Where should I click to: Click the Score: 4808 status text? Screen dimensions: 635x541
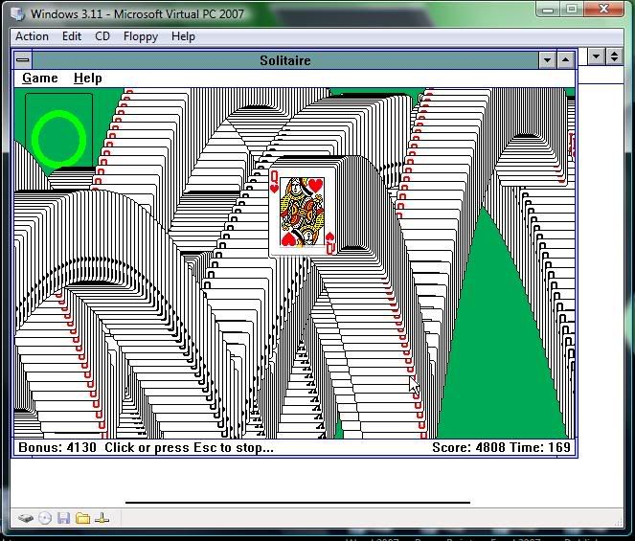pos(468,447)
